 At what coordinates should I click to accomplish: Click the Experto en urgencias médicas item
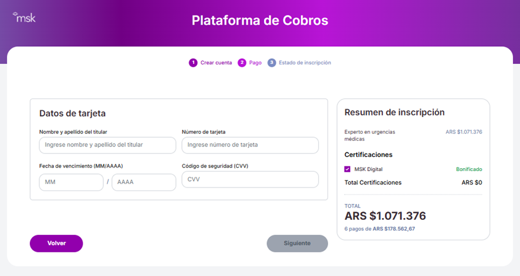370,135
